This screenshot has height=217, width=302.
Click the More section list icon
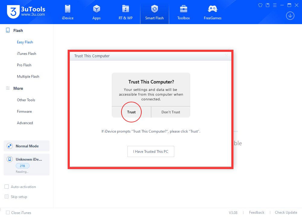tap(8, 88)
